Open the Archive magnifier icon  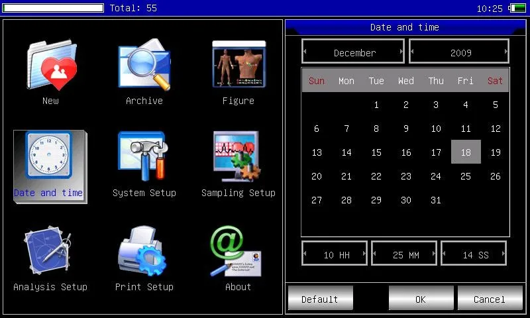point(144,66)
